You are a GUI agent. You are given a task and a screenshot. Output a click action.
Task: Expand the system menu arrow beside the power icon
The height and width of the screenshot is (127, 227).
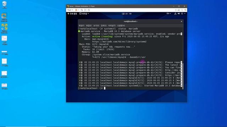pyautogui.click(x=185, y=13)
